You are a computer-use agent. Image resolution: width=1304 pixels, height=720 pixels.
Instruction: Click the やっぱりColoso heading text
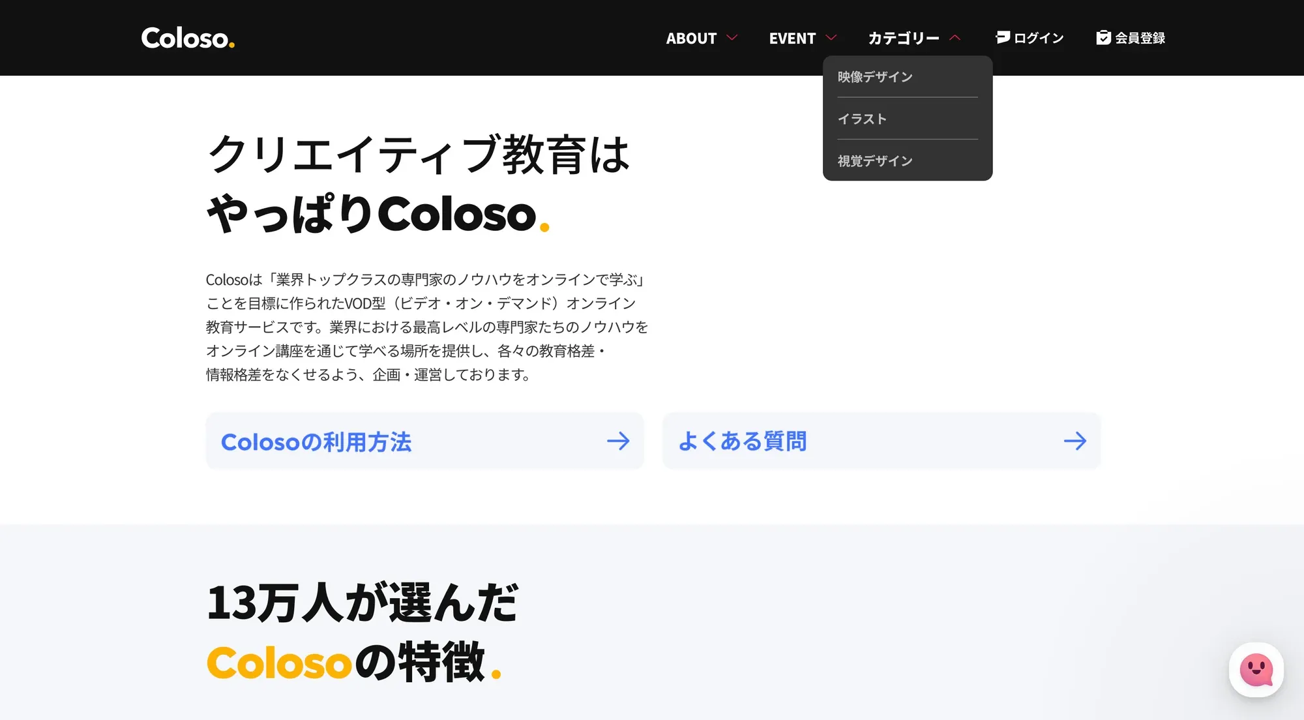coord(378,214)
